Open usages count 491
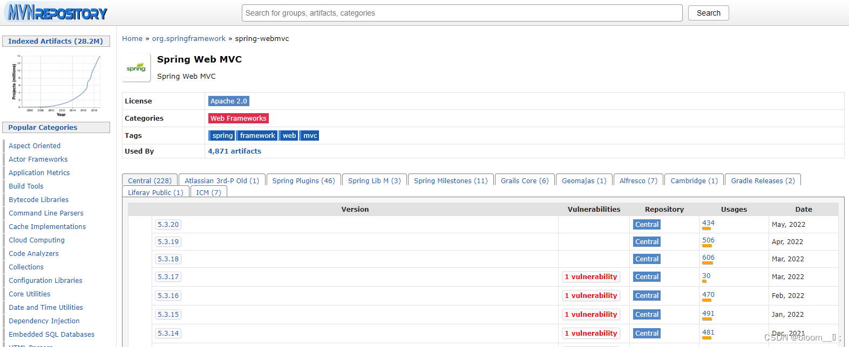 pyautogui.click(x=708, y=314)
